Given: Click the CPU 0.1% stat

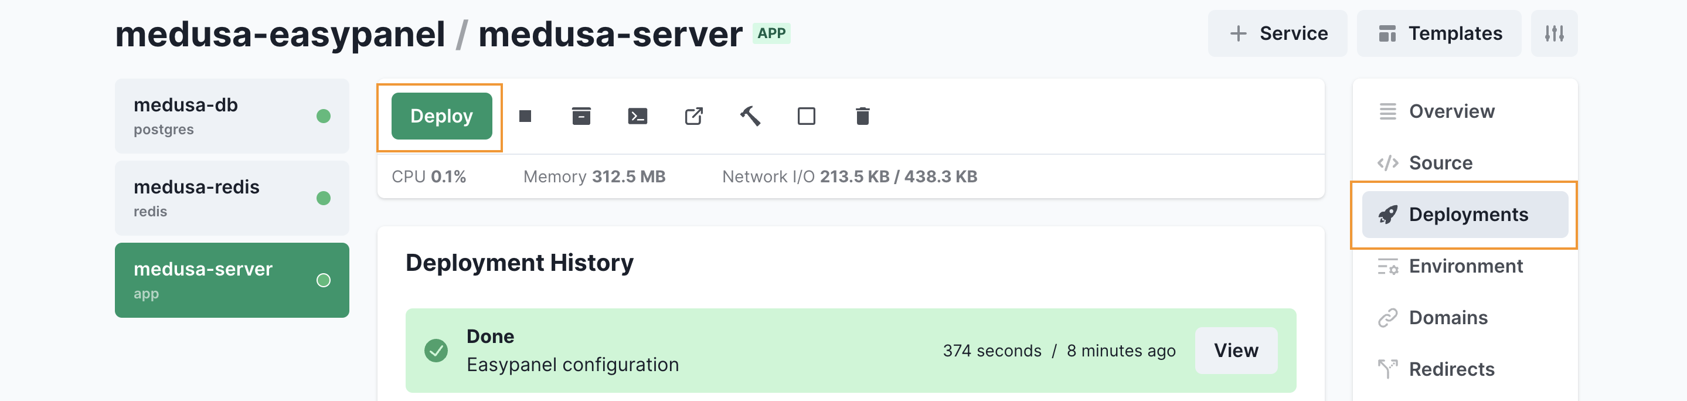Looking at the screenshot, I should 429,176.
